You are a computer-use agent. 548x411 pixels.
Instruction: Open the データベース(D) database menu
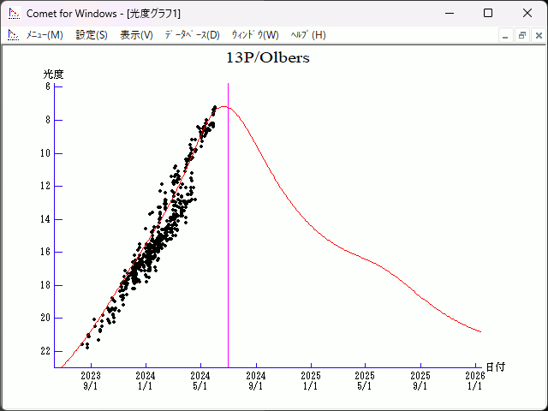192,35
